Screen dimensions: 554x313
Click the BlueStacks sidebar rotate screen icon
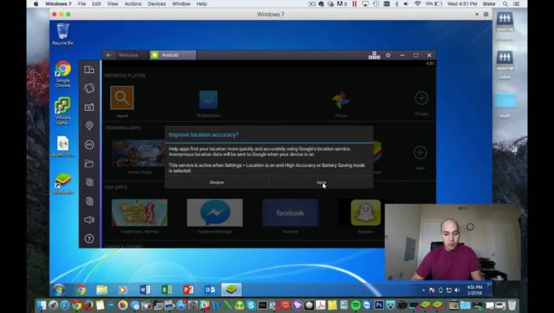(89, 88)
